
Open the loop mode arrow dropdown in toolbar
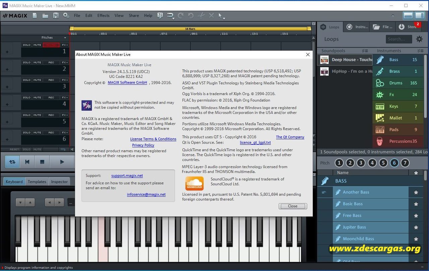pos(171,16)
